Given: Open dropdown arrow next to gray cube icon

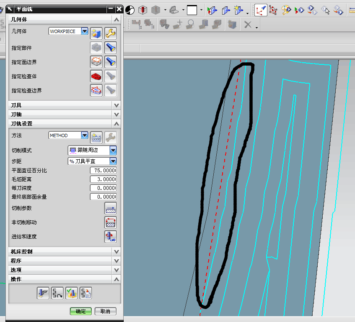Looking at the screenshot, I should click(165, 10).
